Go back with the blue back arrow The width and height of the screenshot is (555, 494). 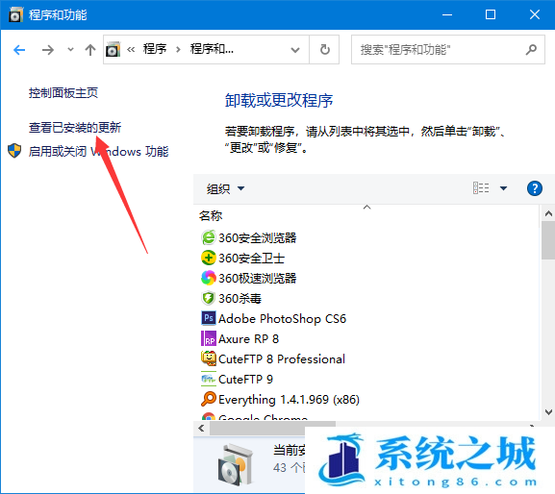19,50
